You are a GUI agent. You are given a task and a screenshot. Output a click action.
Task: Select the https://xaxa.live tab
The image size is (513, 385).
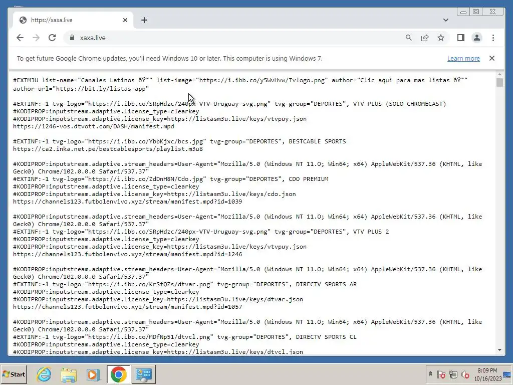point(73,20)
